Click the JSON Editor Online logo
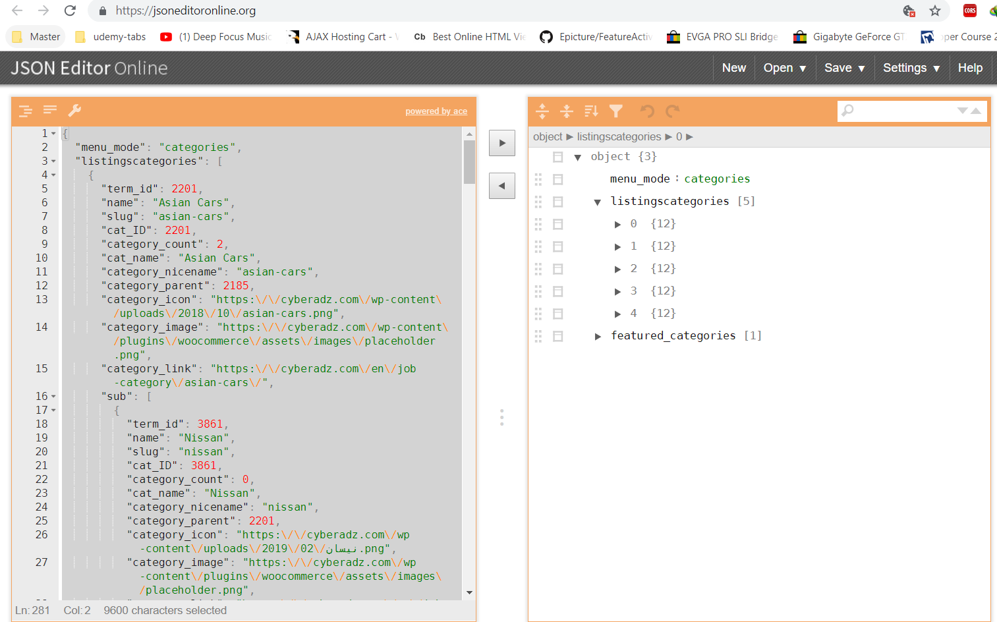Image resolution: width=997 pixels, height=622 pixels. pyautogui.click(x=89, y=68)
